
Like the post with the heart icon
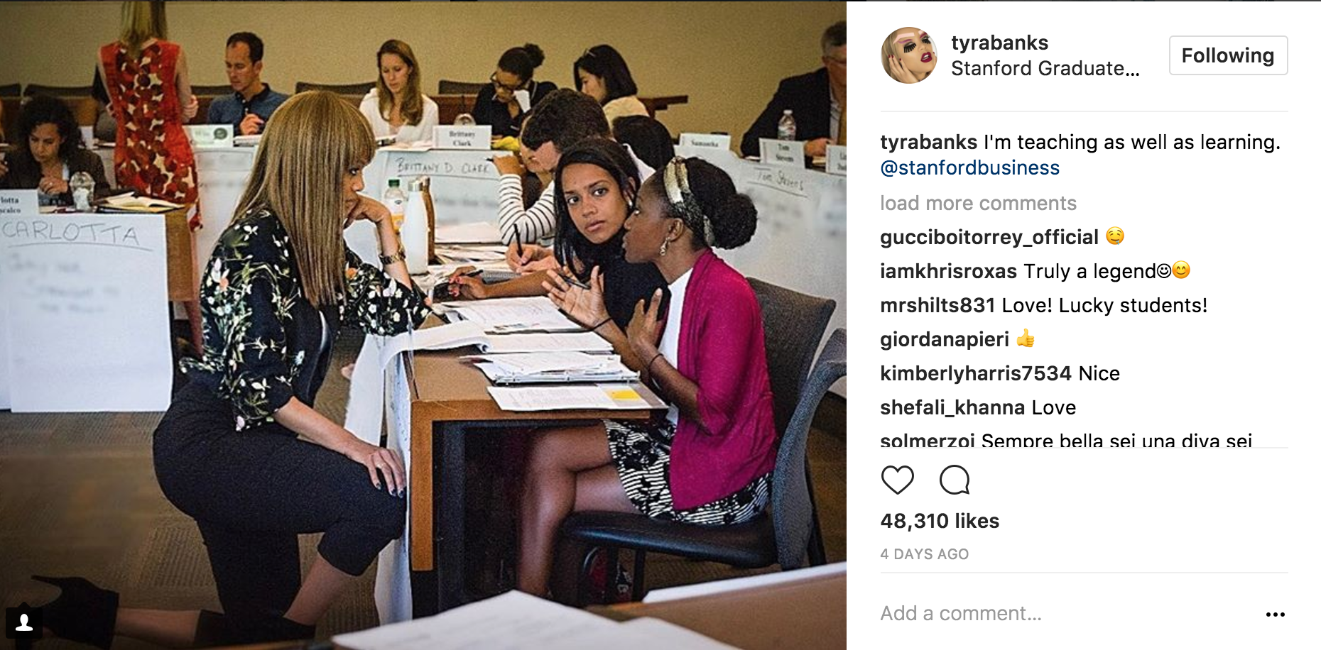897,480
